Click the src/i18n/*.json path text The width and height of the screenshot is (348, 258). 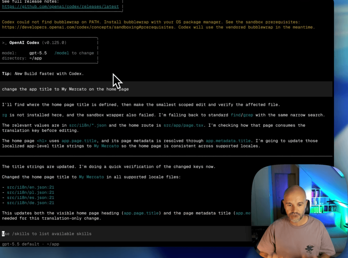[x=88, y=125]
